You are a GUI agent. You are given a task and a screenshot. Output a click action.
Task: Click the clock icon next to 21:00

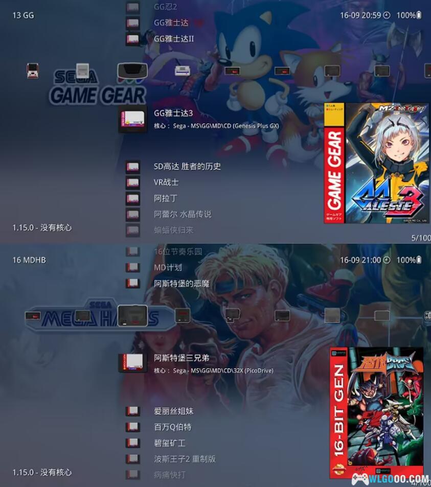click(387, 260)
